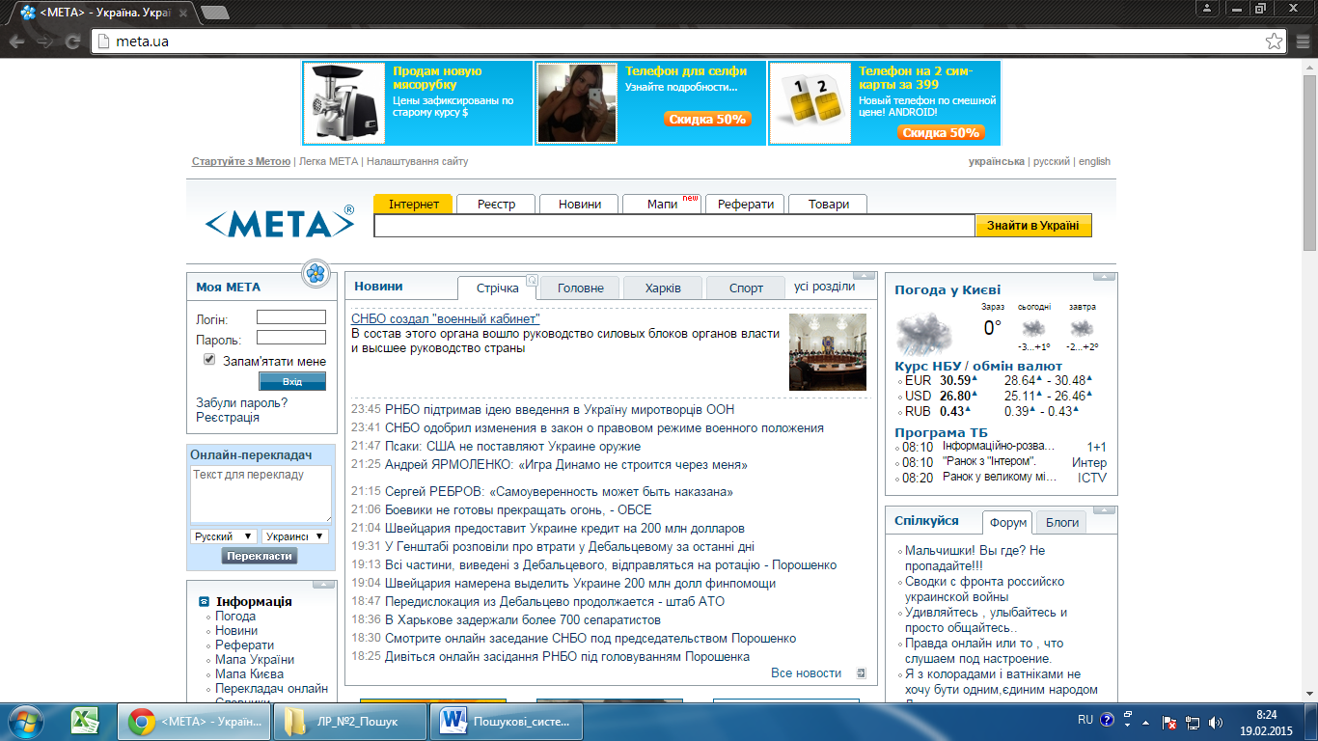Show hidden tray icons arrow
Image resolution: width=1318 pixels, height=741 pixels.
1145,721
